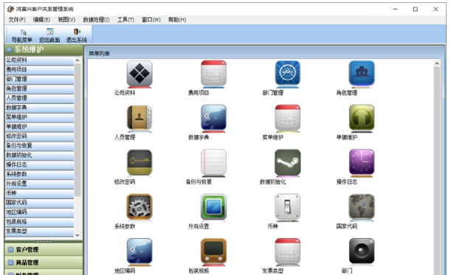Open the 发票类型 calendar icon

[287, 251]
